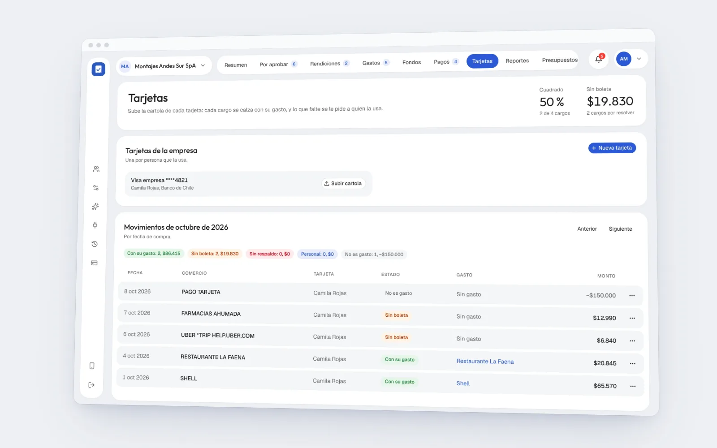The width and height of the screenshot is (717, 448).
Task: Select the credit card sidebar icon
Action: [94, 263]
